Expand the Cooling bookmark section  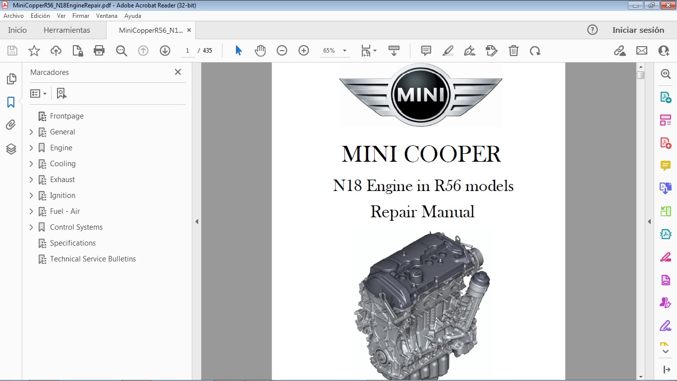pos(31,163)
